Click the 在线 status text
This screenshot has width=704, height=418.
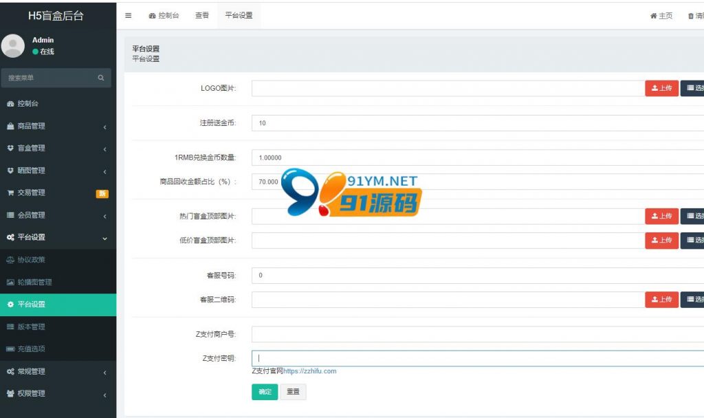point(47,52)
